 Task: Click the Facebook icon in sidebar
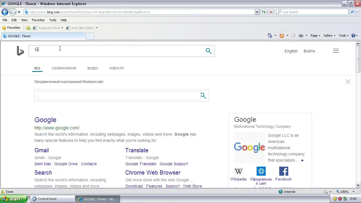pyautogui.click(x=283, y=171)
